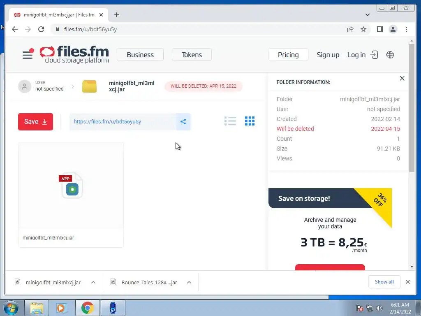Screen dimensions: 421x316
Task: Click the breadcrumb chevron after user
Action: (73, 86)
